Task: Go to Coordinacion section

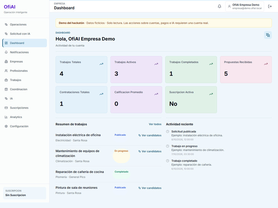Action: click(24, 89)
